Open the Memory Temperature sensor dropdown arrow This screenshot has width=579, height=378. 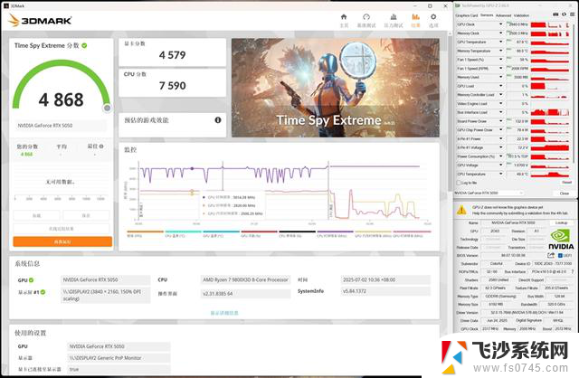tap(501, 51)
